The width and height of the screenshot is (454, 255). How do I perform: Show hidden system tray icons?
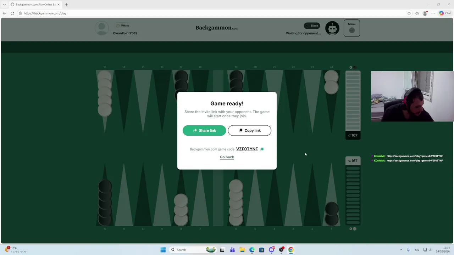(x=401, y=250)
